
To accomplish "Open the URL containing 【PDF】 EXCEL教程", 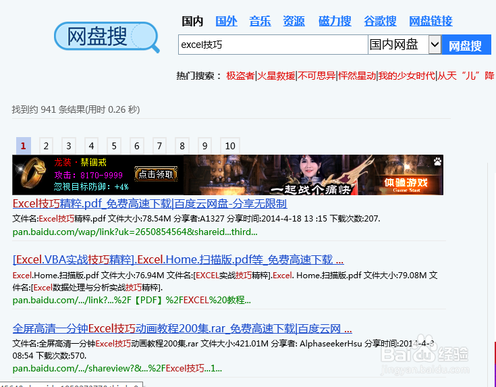I will click(x=132, y=300).
